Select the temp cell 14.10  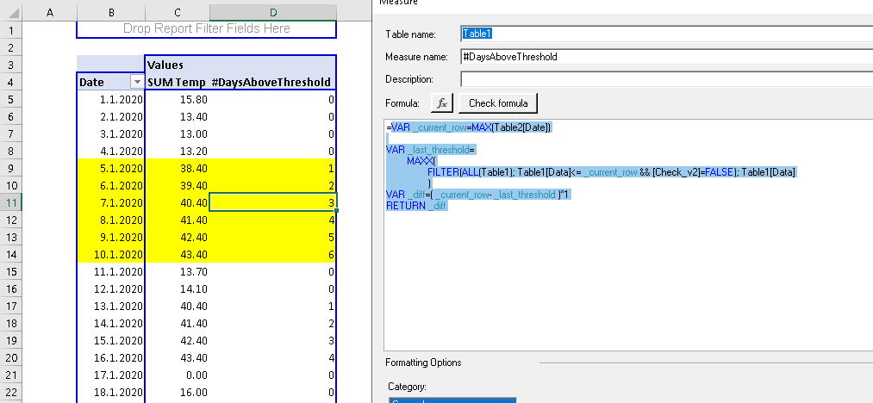177,288
